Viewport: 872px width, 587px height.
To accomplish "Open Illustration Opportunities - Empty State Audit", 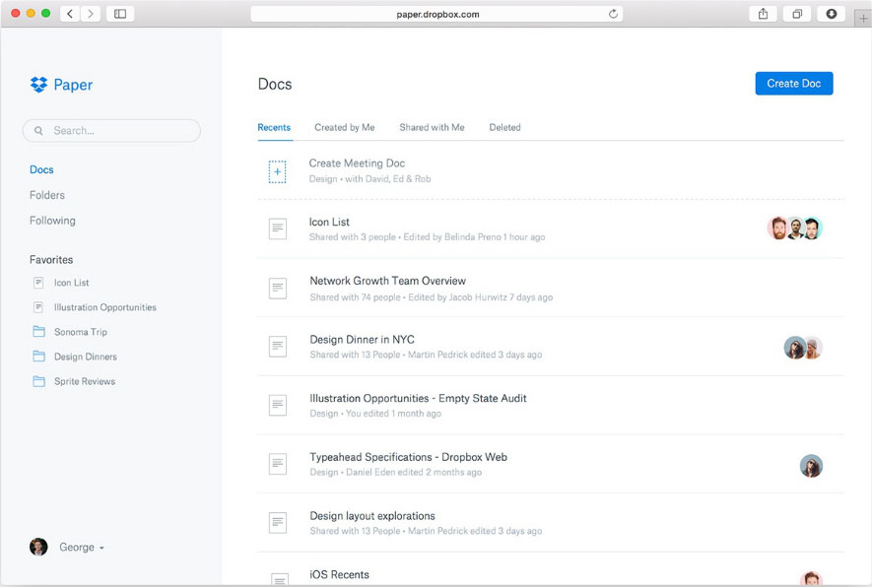I will (418, 399).
